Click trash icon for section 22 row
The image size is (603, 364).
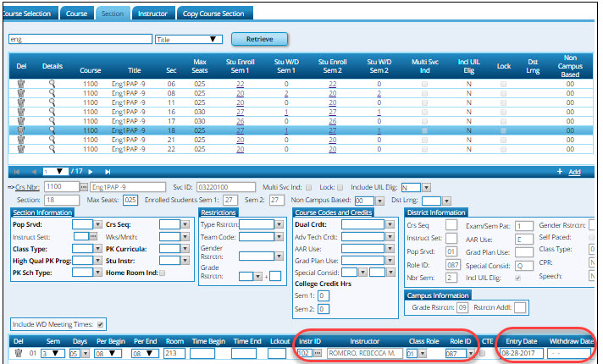pos(21,149)
